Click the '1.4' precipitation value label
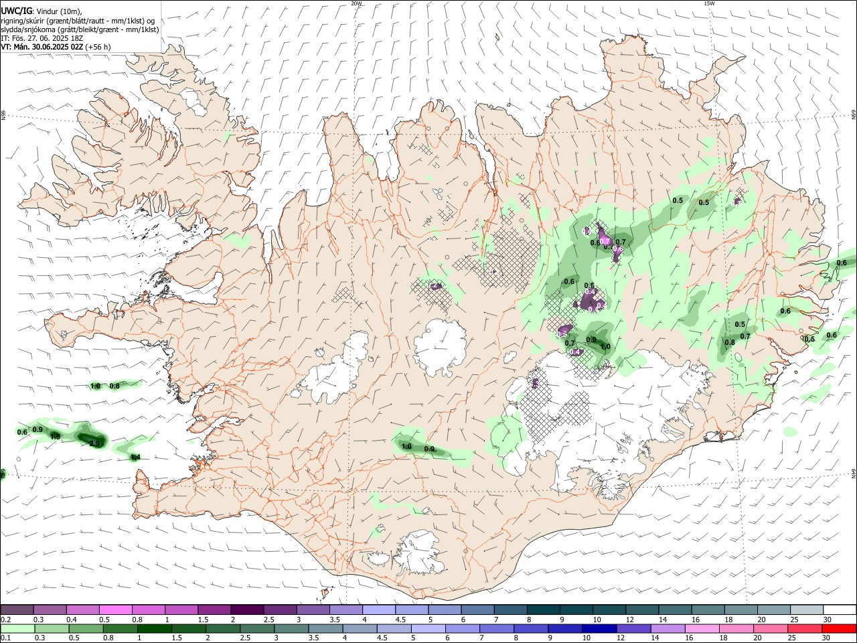Screen dimensions: 857x643 (135, 457)
